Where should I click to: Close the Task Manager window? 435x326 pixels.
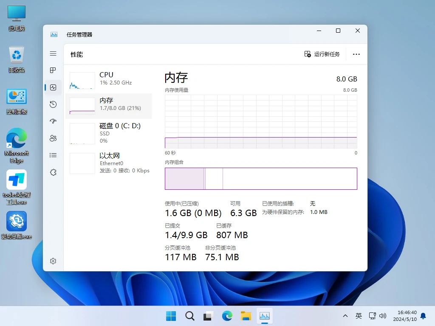[x=358, y=31]
